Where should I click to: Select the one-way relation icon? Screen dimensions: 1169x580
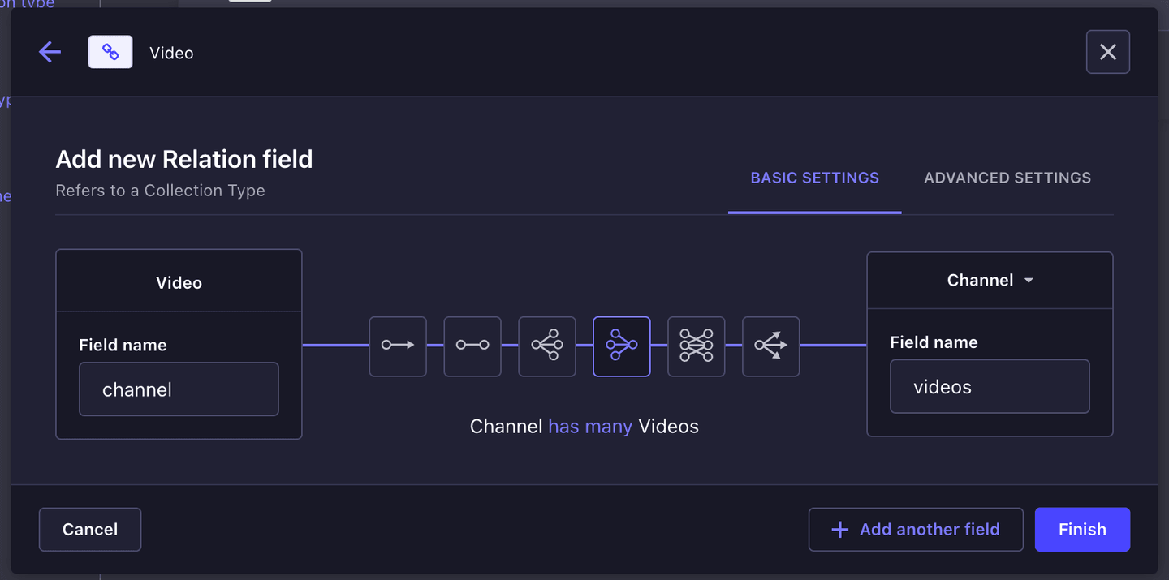tap(397, 346)
